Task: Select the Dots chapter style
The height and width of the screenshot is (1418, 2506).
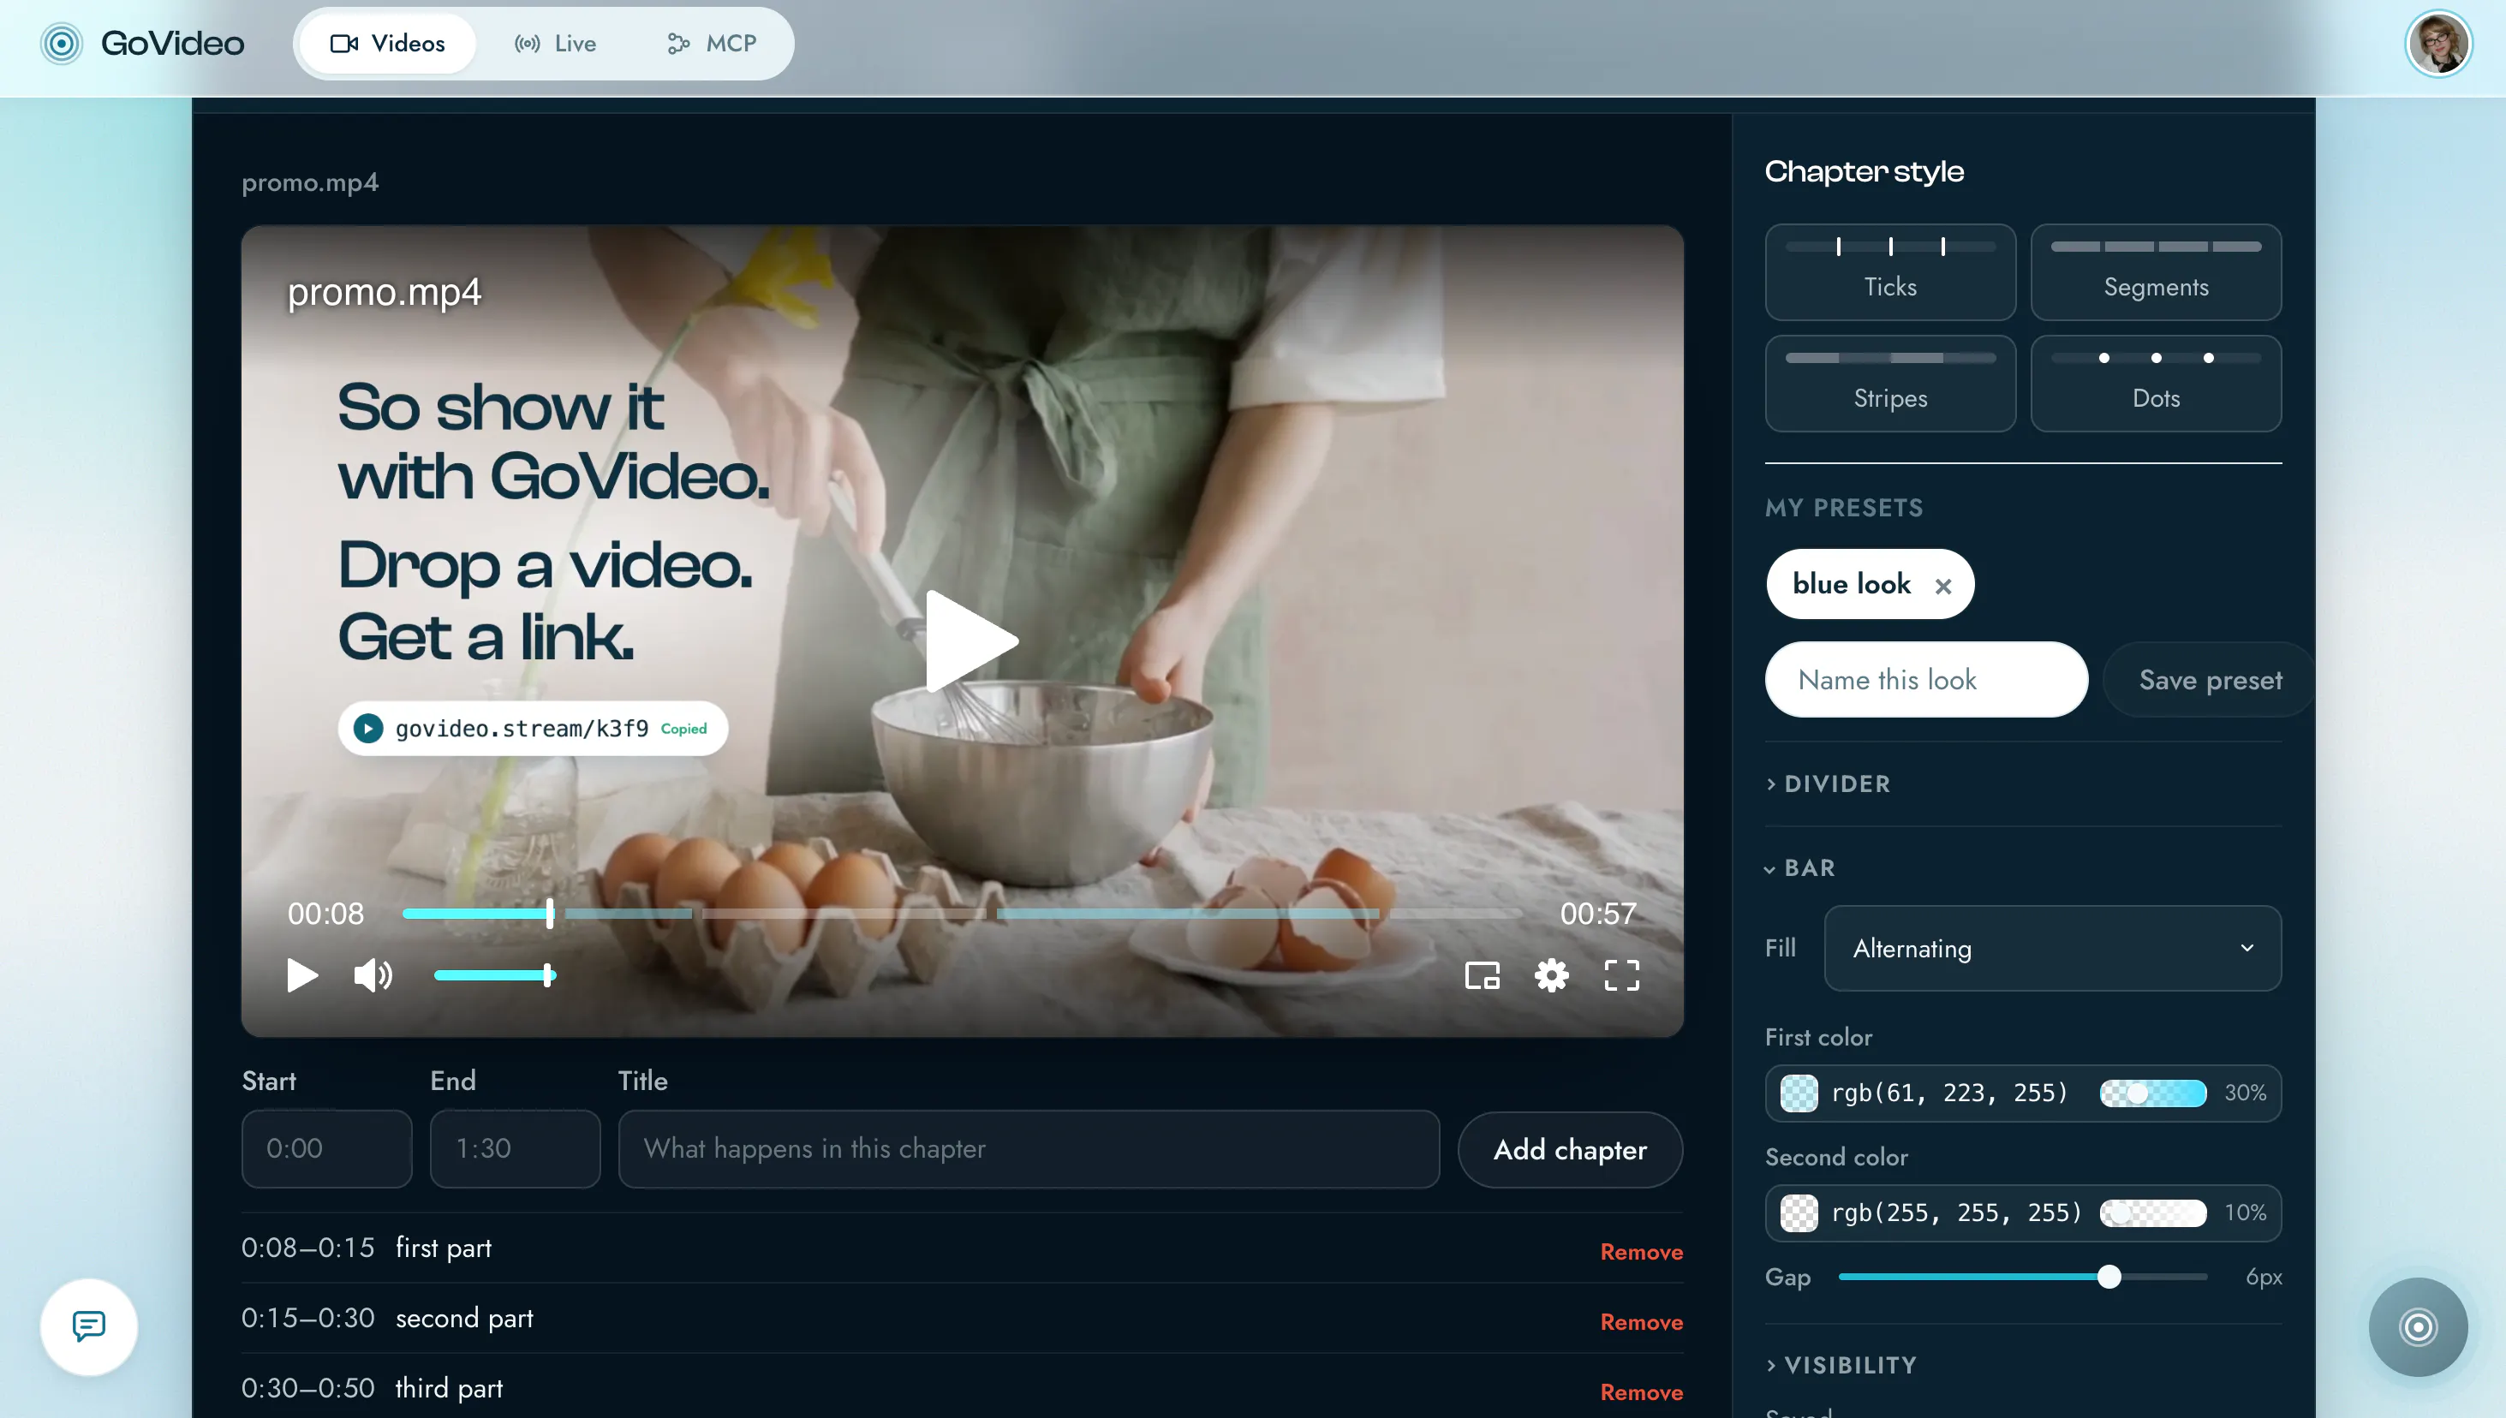Action: pyautogui.click(x=2156, y=384)
